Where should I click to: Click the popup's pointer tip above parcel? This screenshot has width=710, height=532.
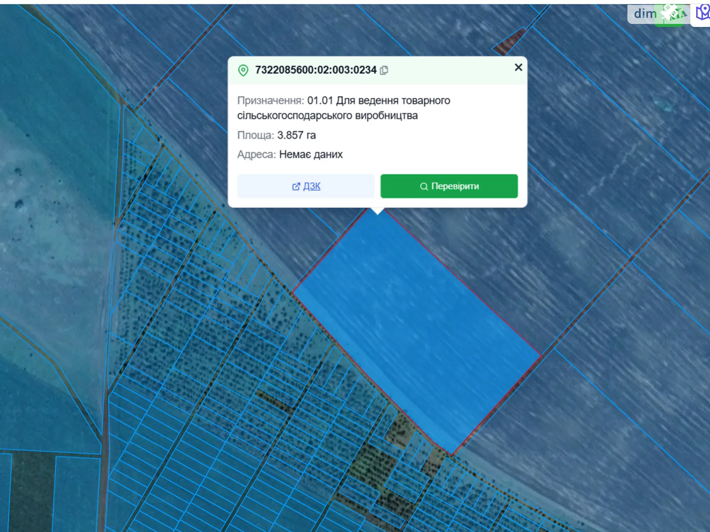pyautogui.click(x=377, y=211)
